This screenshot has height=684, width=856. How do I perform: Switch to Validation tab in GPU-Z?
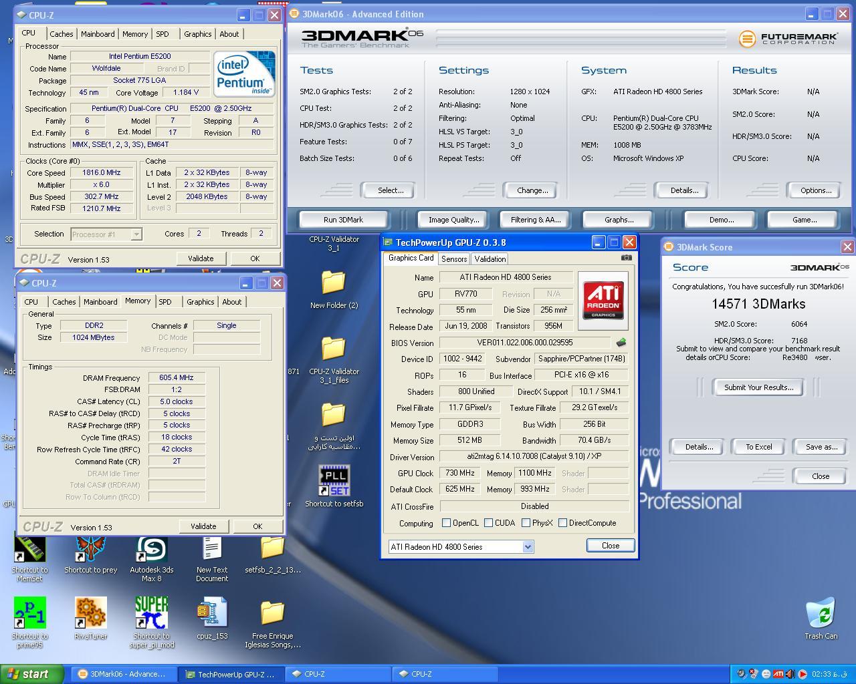tap(490, 259)
